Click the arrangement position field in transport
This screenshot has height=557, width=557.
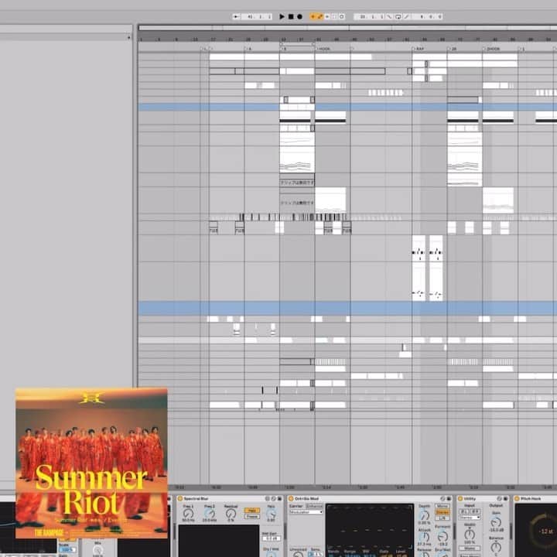257,16
